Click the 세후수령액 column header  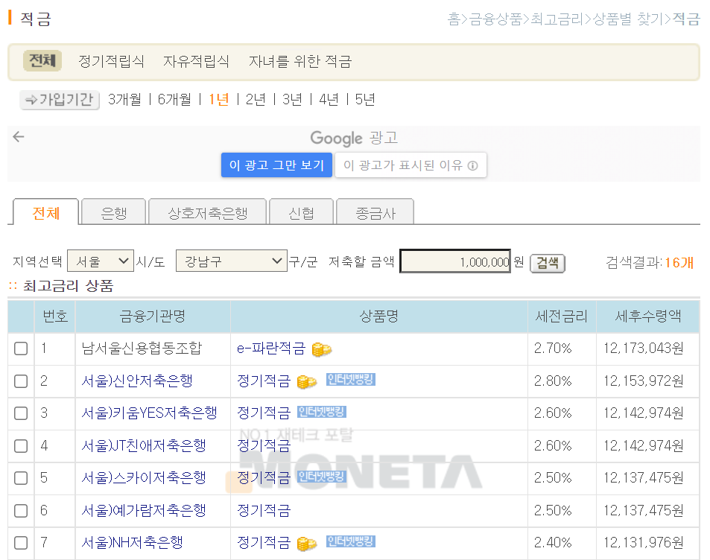click(x=648, y=316)
